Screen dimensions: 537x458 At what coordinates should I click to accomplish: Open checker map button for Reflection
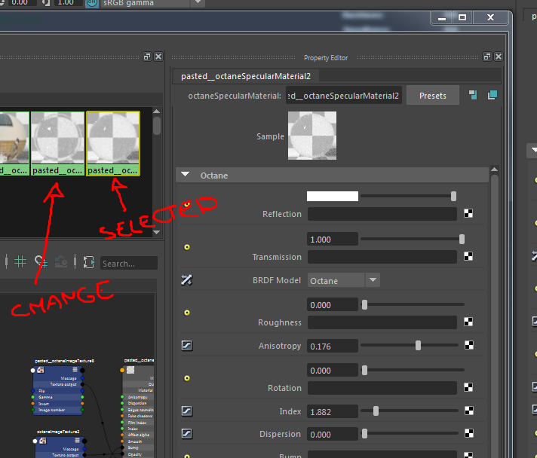click(468, 213)
